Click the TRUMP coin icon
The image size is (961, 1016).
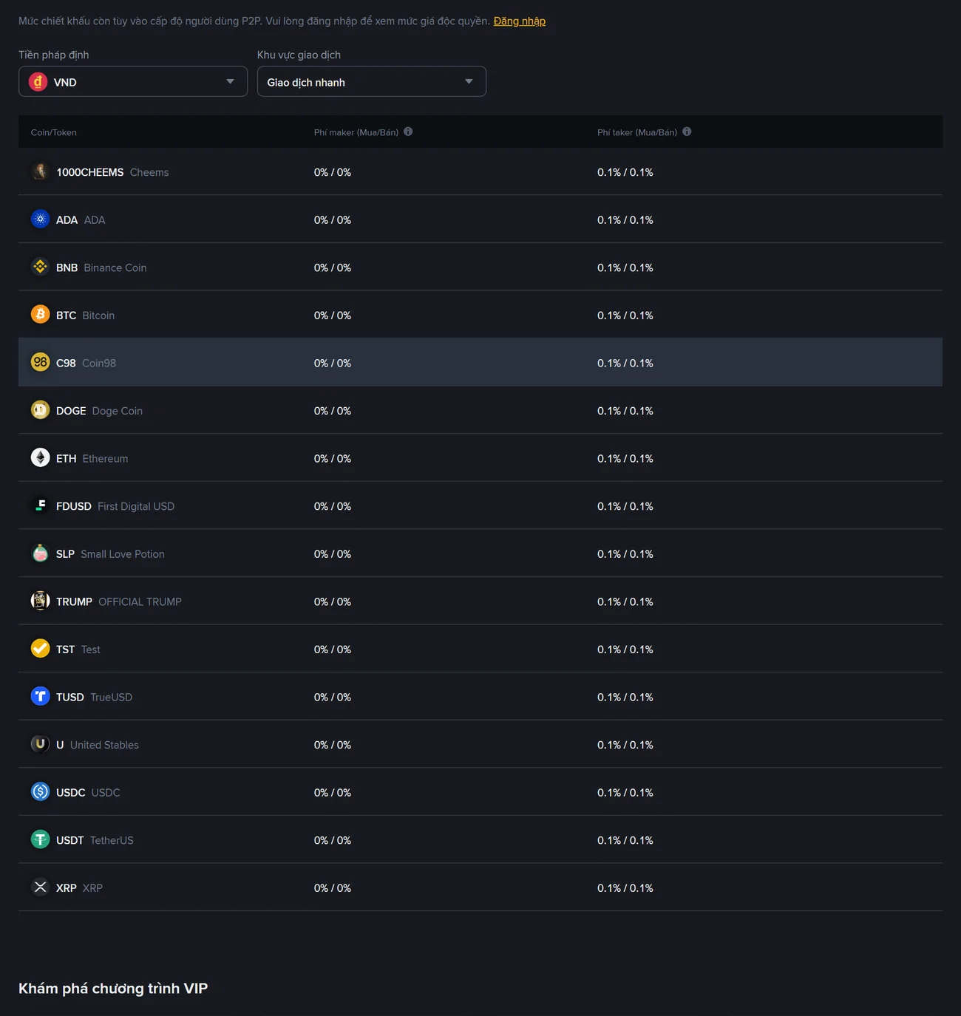(x=40, y=601)
